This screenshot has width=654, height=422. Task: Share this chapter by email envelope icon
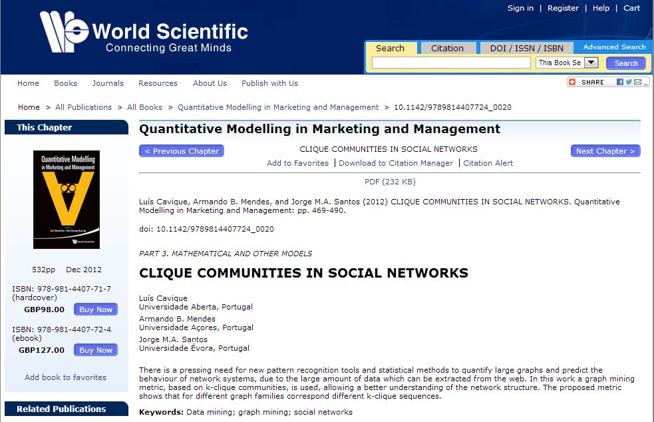click(x=637, y=82)
